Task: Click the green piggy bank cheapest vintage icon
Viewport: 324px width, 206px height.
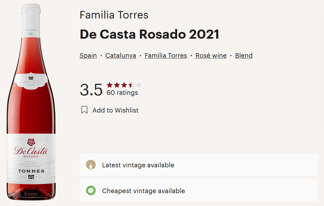Action: click(91, 191)
